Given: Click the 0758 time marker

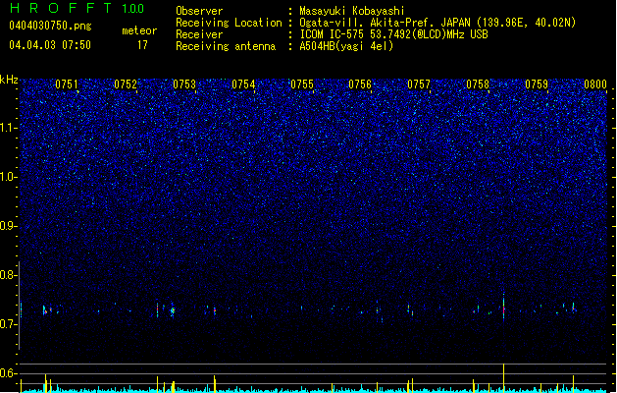Looking at the screenshot, I should (478, 84).
